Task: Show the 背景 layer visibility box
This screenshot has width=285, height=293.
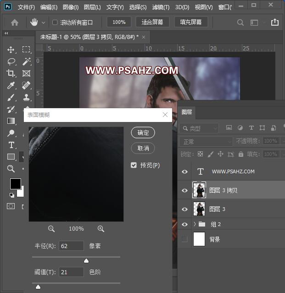Action: pyautogui.click(x=184, y=239)
